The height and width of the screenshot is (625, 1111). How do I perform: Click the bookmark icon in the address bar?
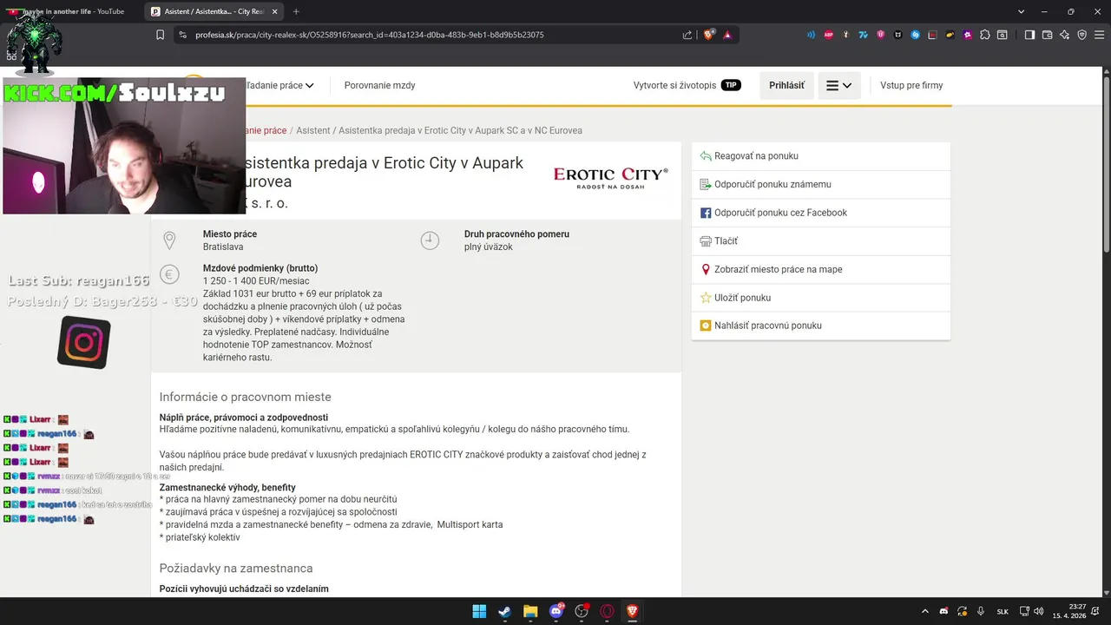coord(161,35)
